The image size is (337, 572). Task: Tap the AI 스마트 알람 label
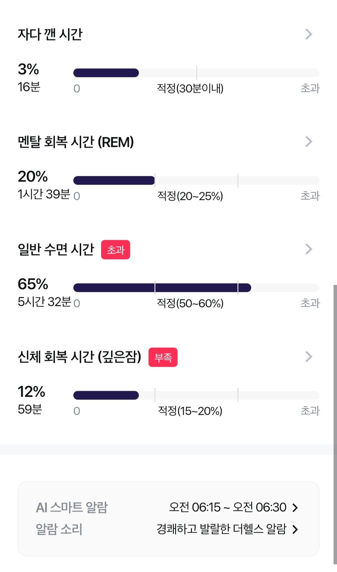click(x=72, y=507)
